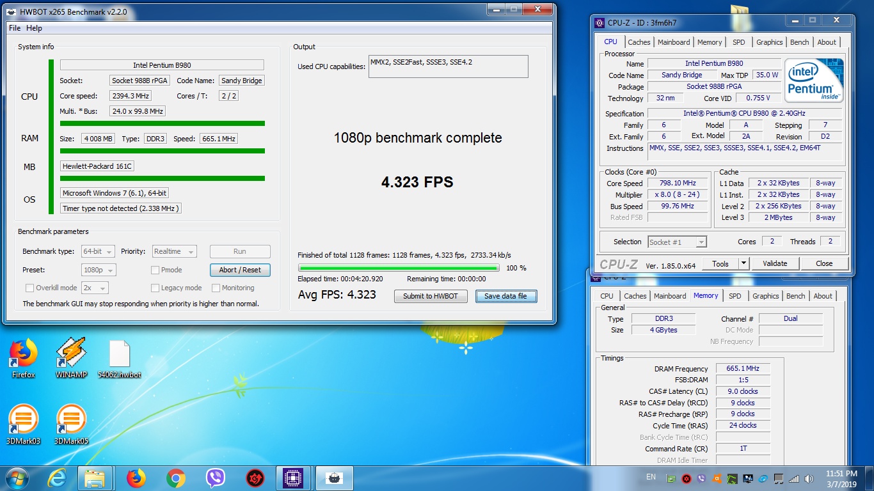Screen dimensions: 874x491
Task: Click the 4.323 FPS result text
Action: pos(417,182)
